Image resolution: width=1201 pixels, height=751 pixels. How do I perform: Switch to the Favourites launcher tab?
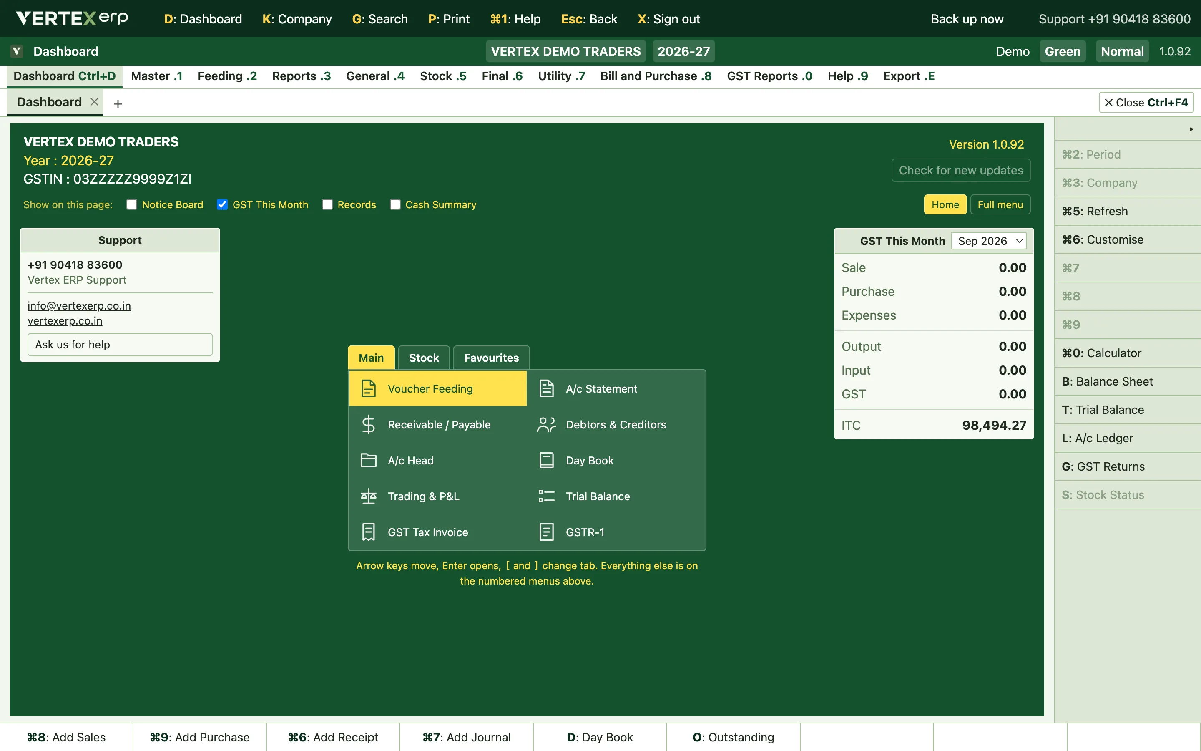coord(491,358)
